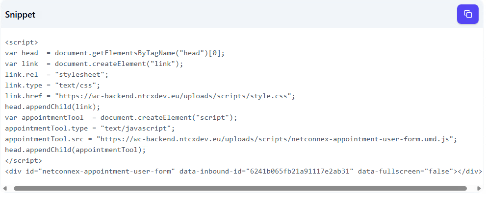The height and width of the screenshot is (197, 486).
Task: Click the closing </script> tag line
Action: point(24,160)
